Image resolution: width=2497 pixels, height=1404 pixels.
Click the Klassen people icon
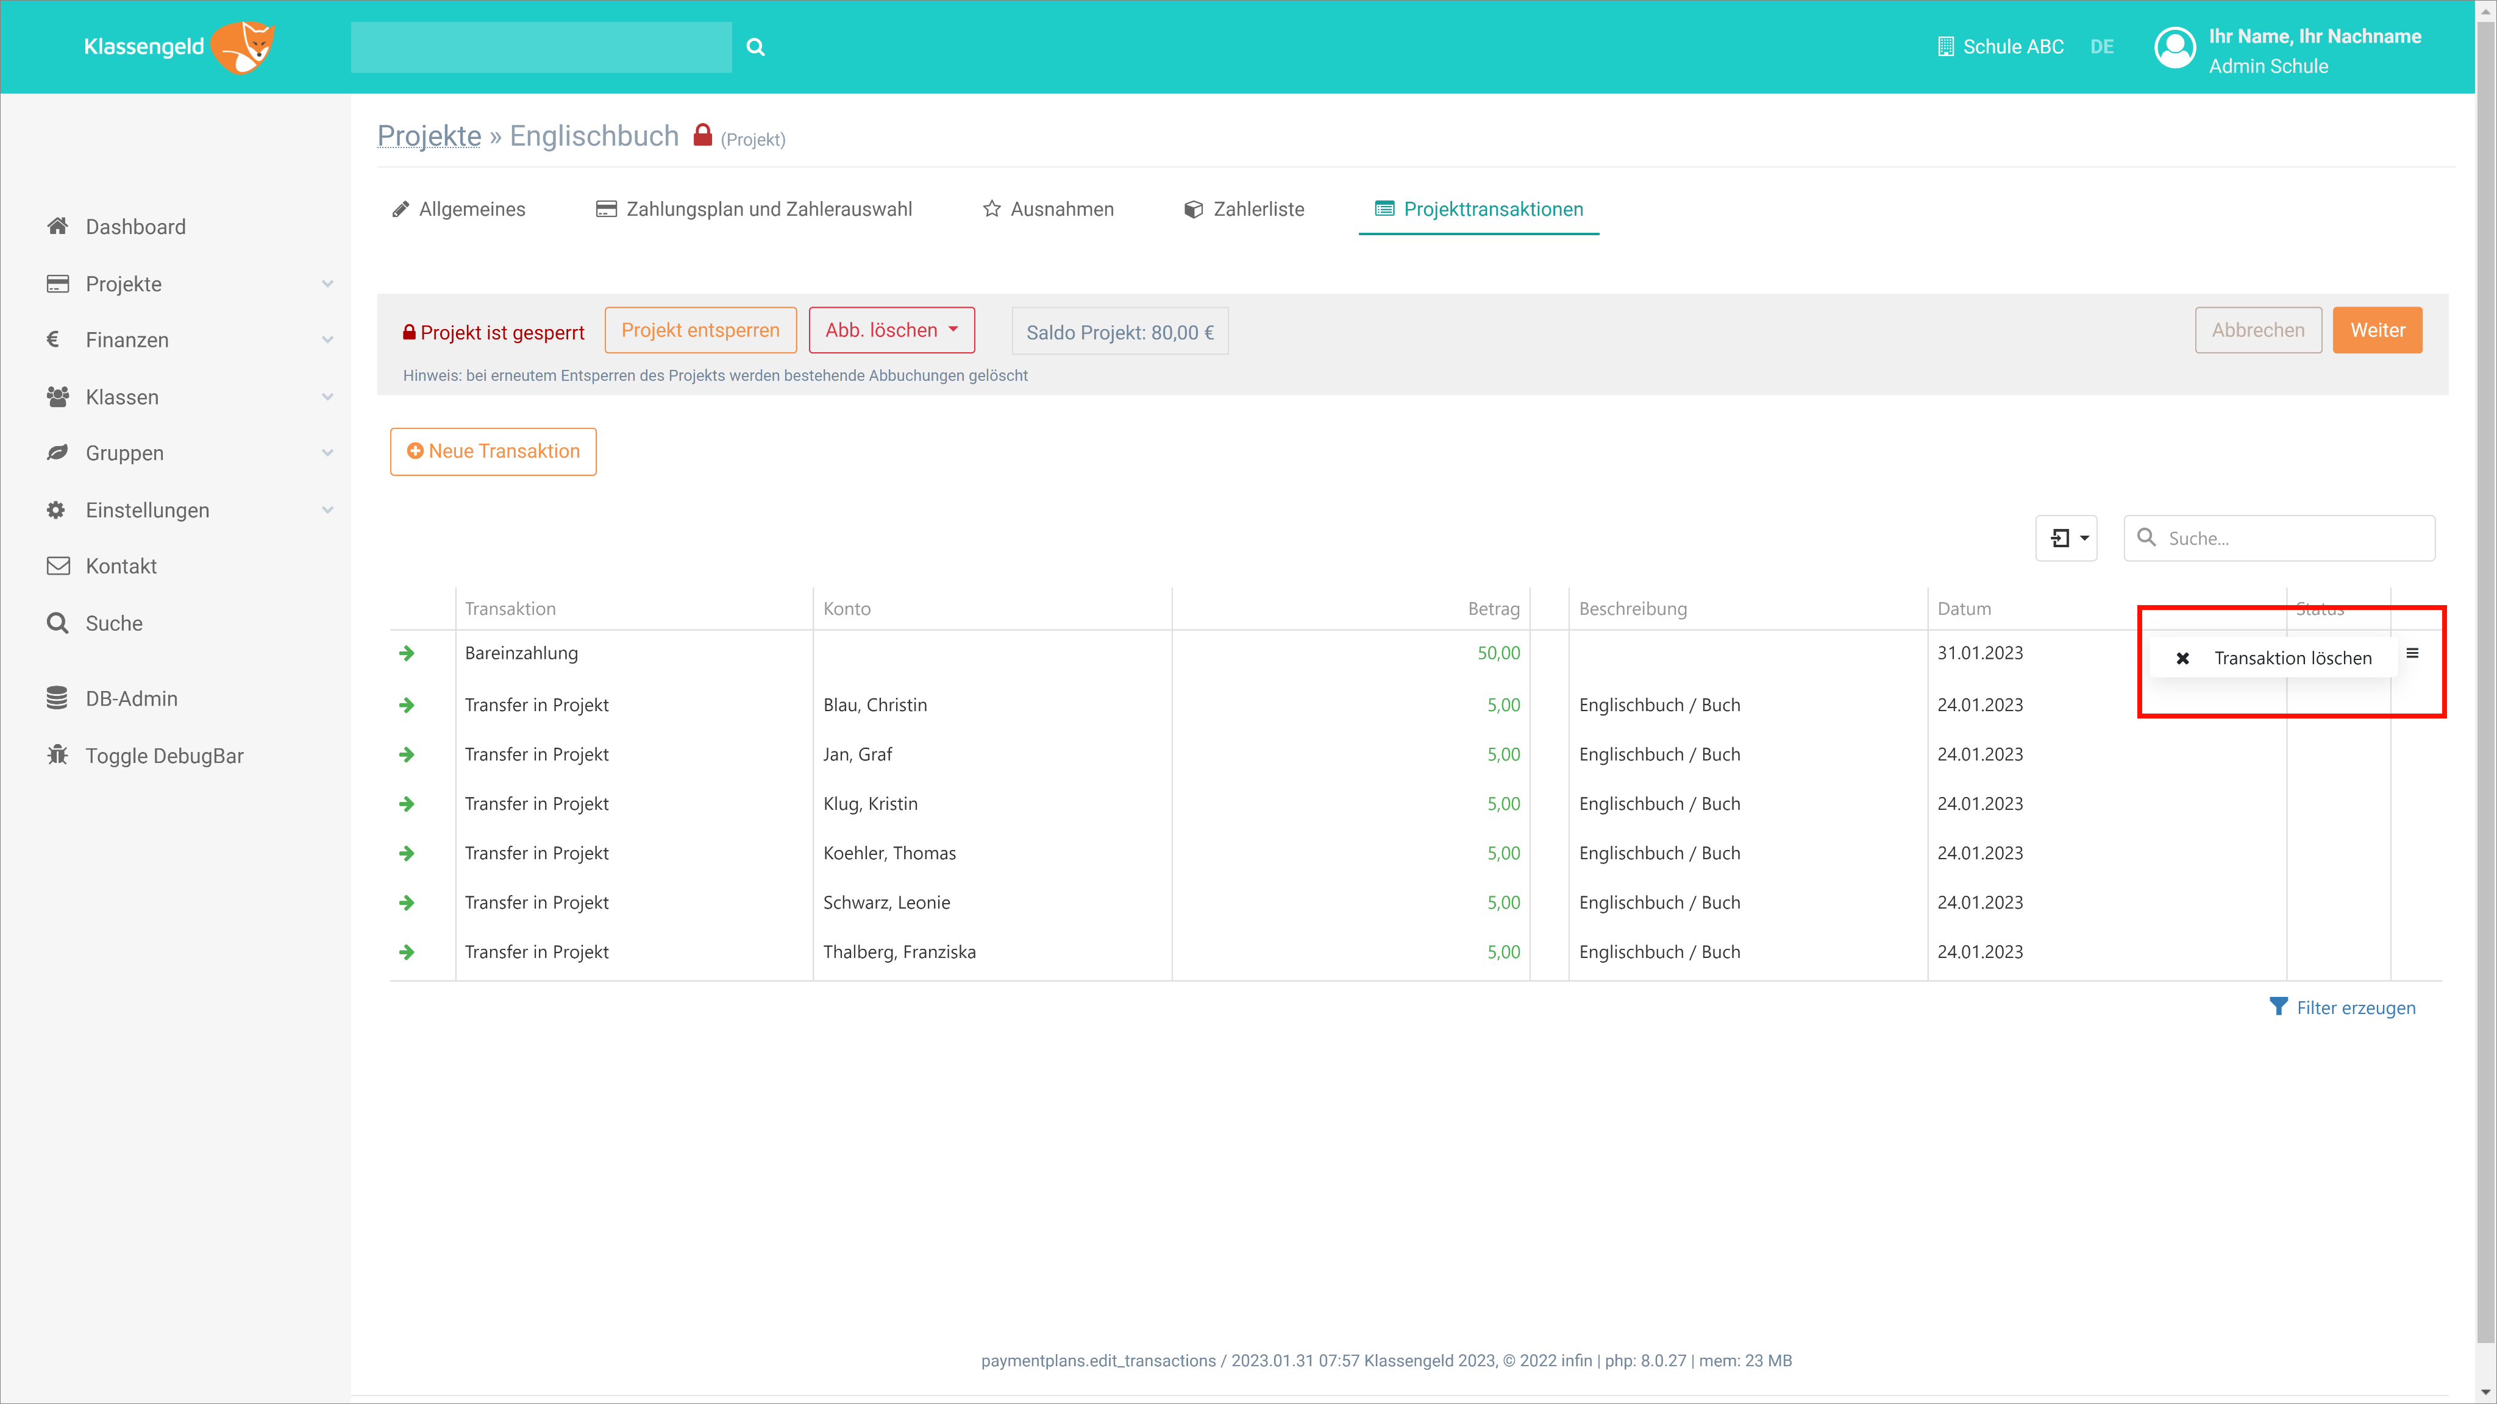(x=57, y=396)
